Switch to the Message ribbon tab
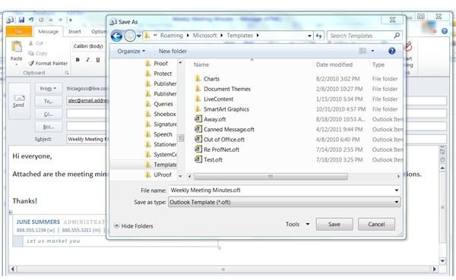The height and width of the screenshot is (280, 456). 49,31
